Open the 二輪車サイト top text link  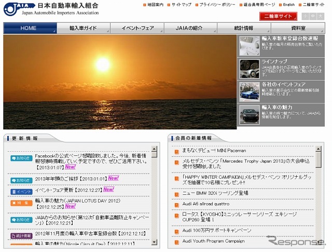313,5
